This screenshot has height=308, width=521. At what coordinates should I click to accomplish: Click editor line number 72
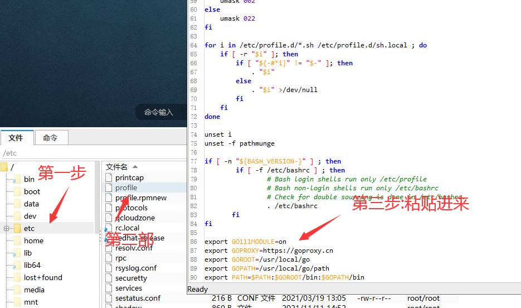tap(194, 117)
